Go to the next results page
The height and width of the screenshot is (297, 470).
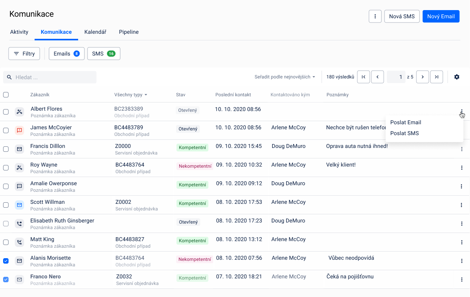coord(423,77)
